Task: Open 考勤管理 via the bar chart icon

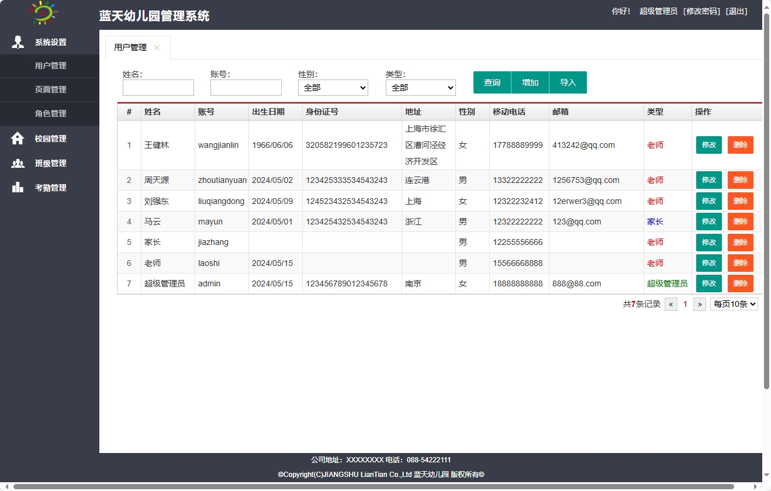Action: click(x=17, y=187)
